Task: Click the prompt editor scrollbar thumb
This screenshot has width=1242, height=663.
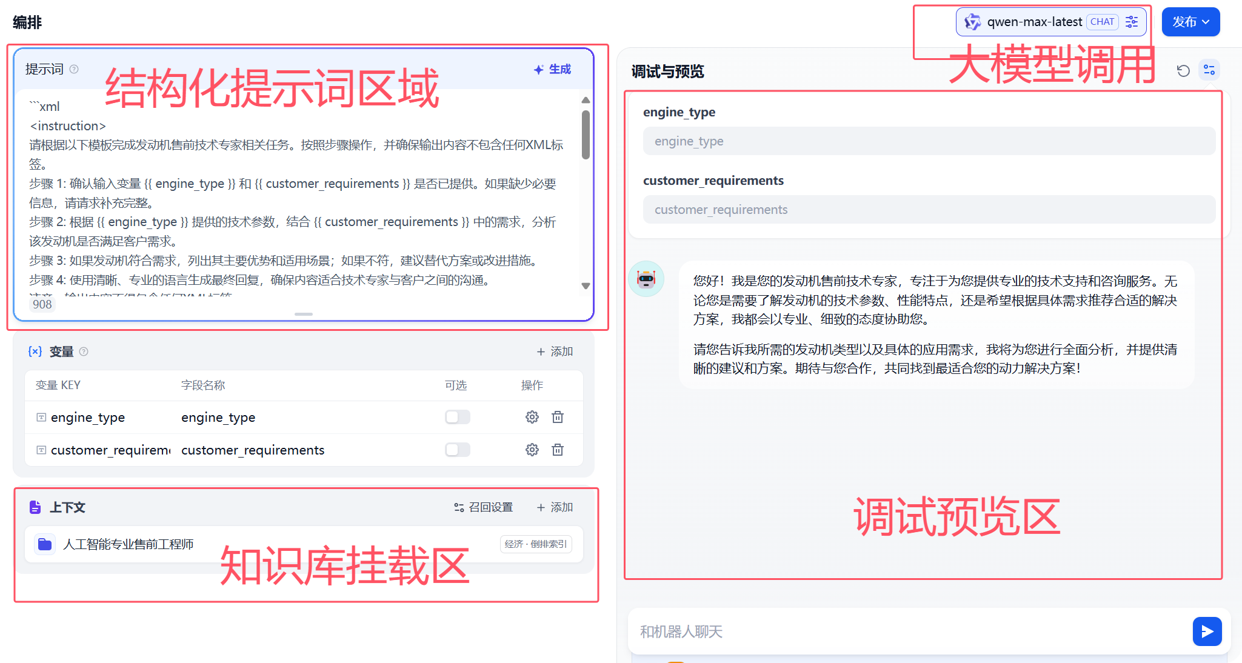Action: pyautogui.click(x=586, y=135)
